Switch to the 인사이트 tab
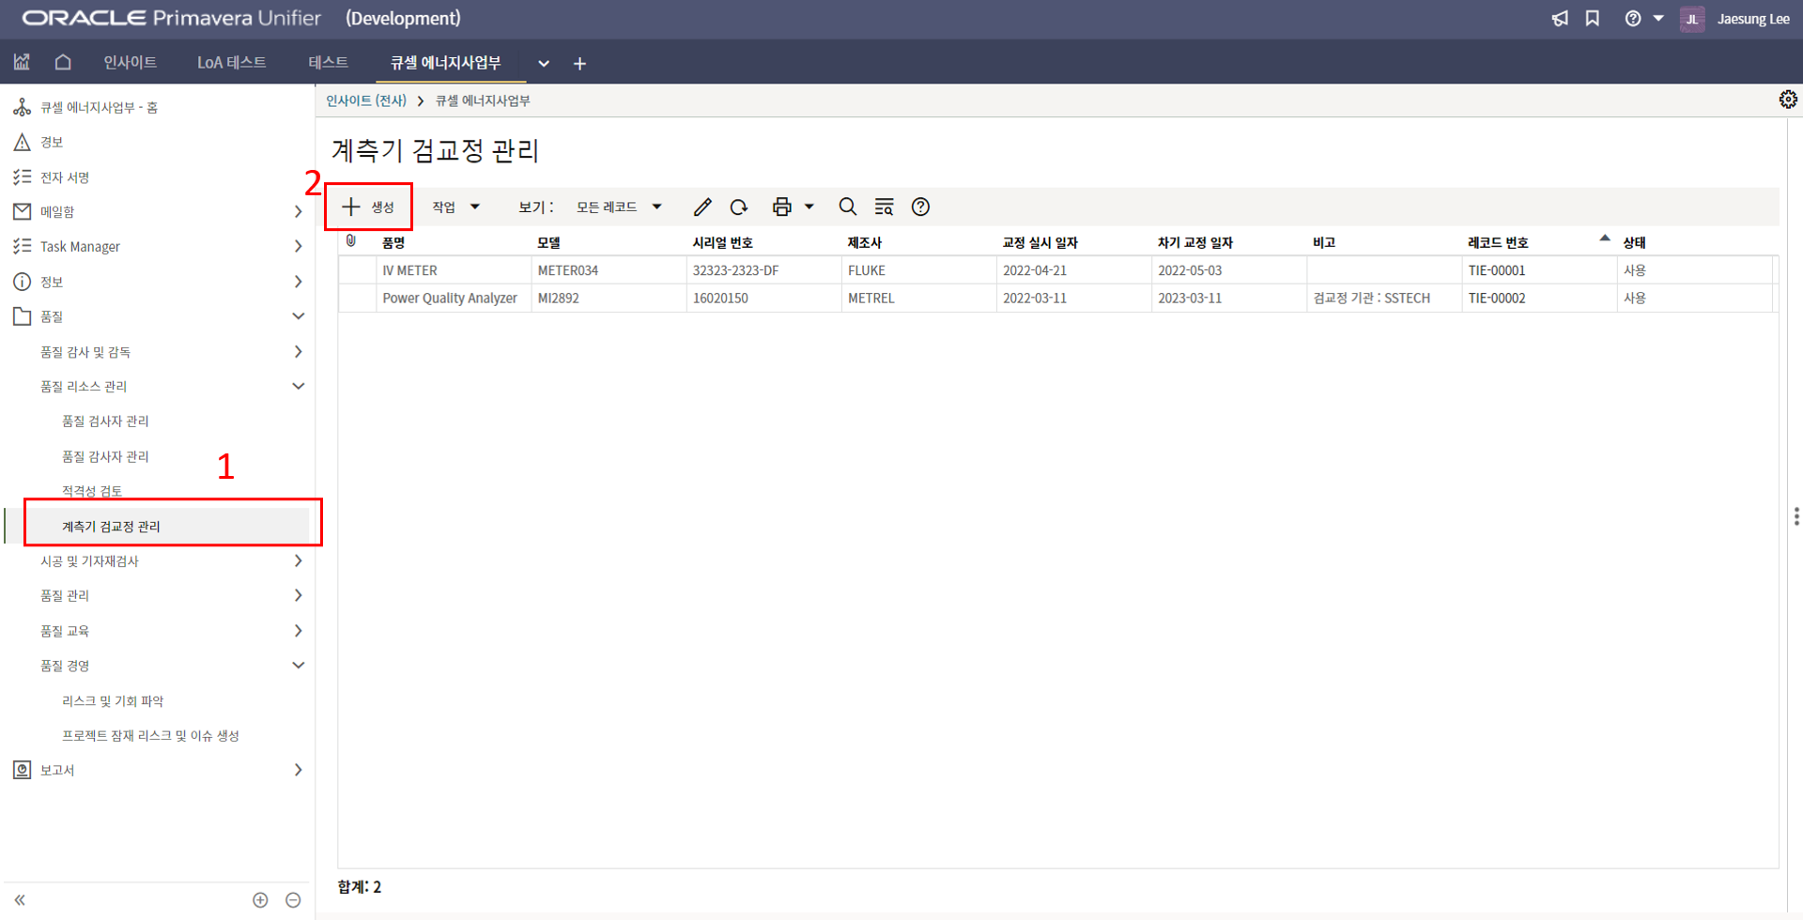The height and width of the screenshot is (920, 1803). 130,63
